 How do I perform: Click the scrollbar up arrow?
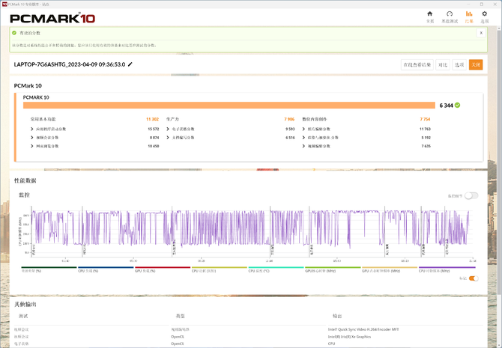tap(499, 28)
